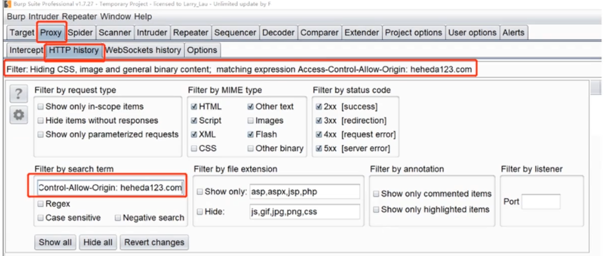Enable Show only commented items
605x256 pixels.
pyautogui.click(x=376, y=194)
